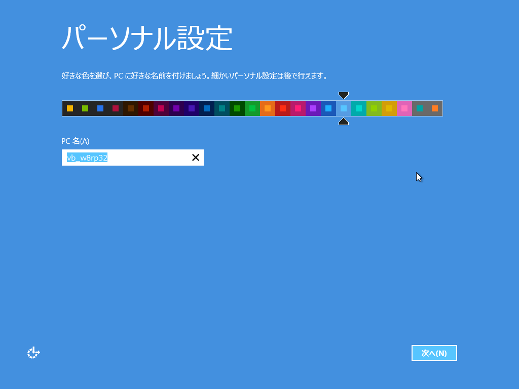Image resolution: width=519 pixels, height=389 pixels.
Task: Select the currently highlighted light blue swatch
Action: coord(344,108)
